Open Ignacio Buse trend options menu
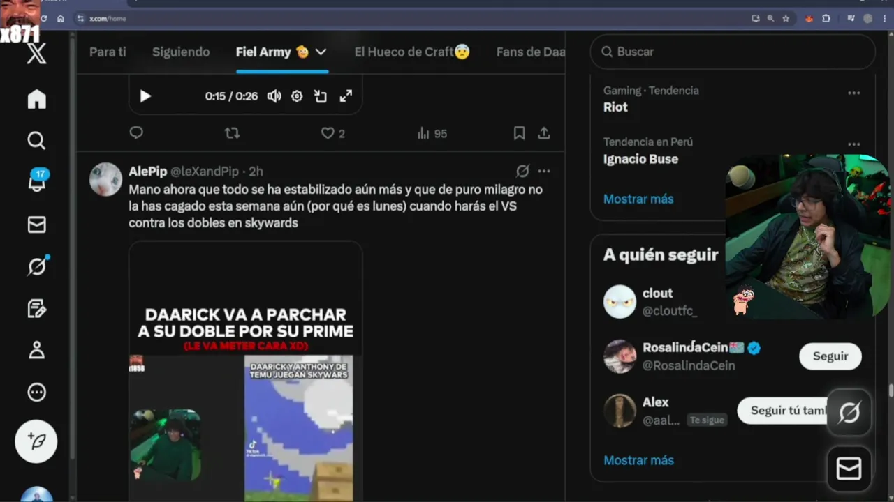Screen dimensions: 894x502 point(853,145)
